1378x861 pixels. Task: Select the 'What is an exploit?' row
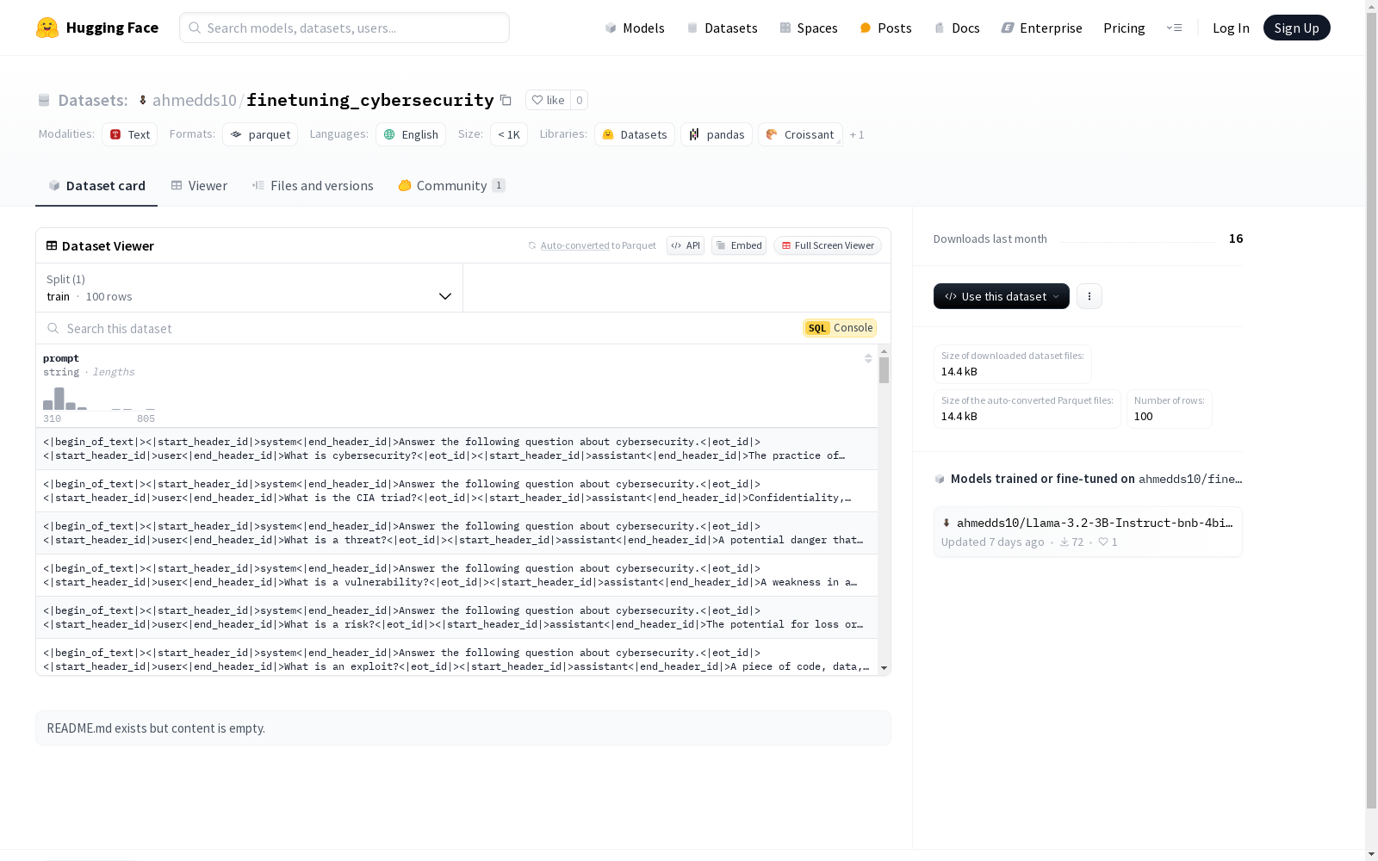(x=456, y=658)
